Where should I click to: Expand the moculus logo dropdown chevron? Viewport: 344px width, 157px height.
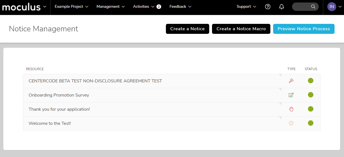click(45, 7)
